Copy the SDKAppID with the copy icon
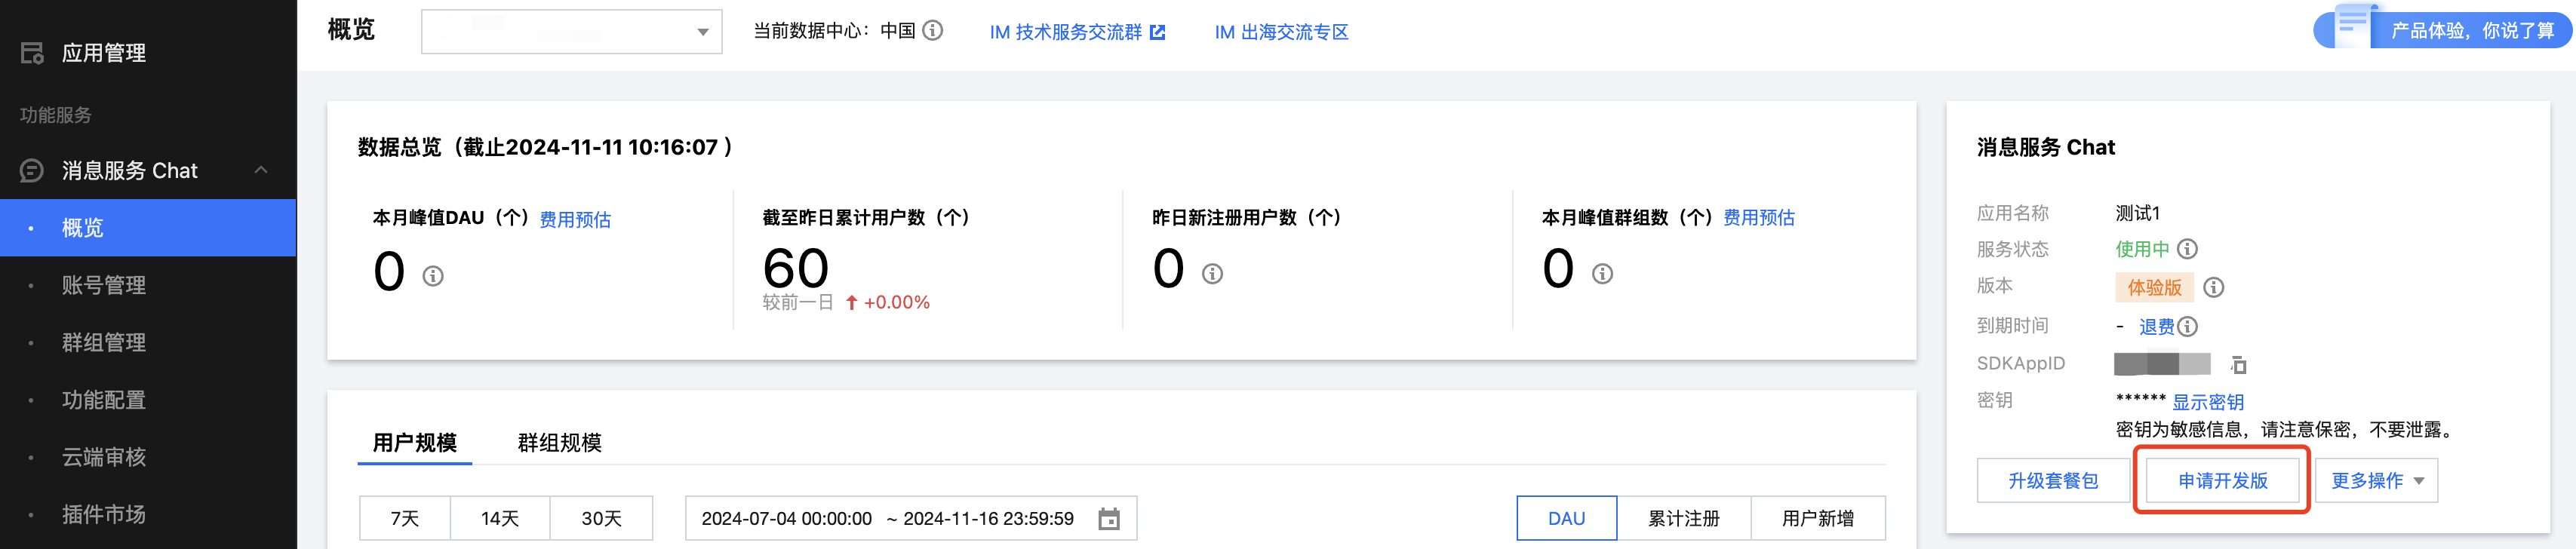This screenshot has width=2576, height=549. pos(2238,365)
